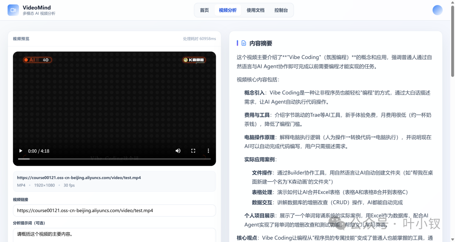Click the 视频链接 URL input field
Viewport: 455px width, 242px height.
point(114,211)
